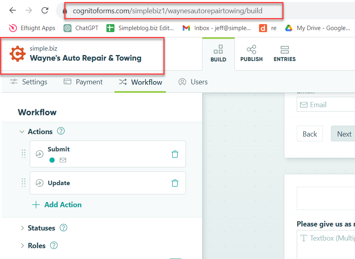Image resolution: width=355 pixels, height=259 pixels.
Task: Click the Workflow panel heading
Action: (37, 112)
